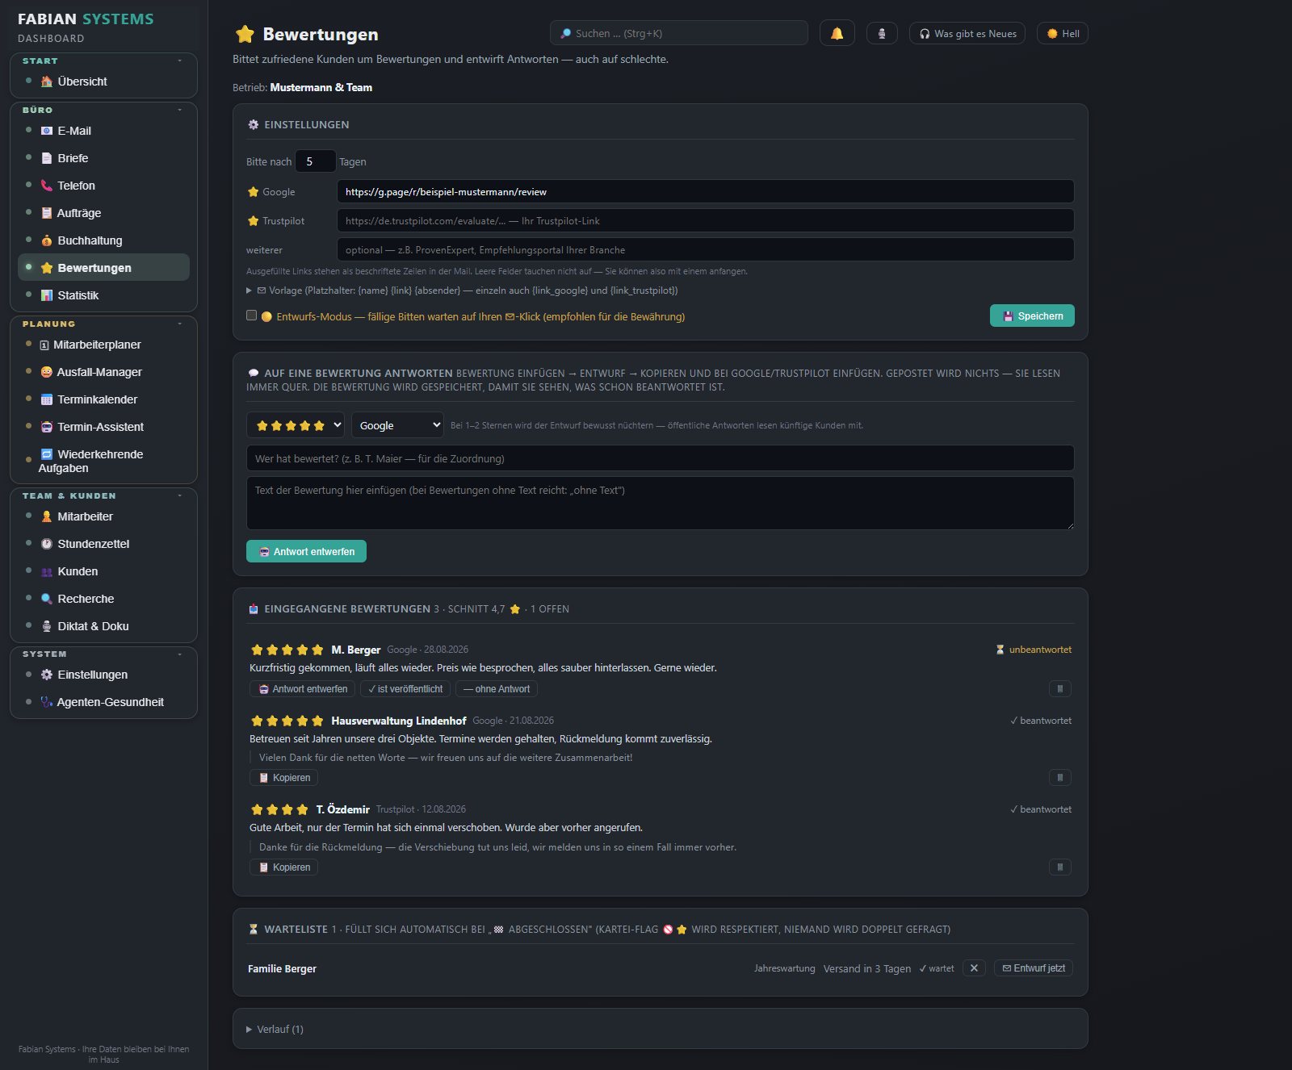Enable the Entwurfs-Modus checkbox
This screenshot has width=1292, height=1070.
tap(252, 316)
